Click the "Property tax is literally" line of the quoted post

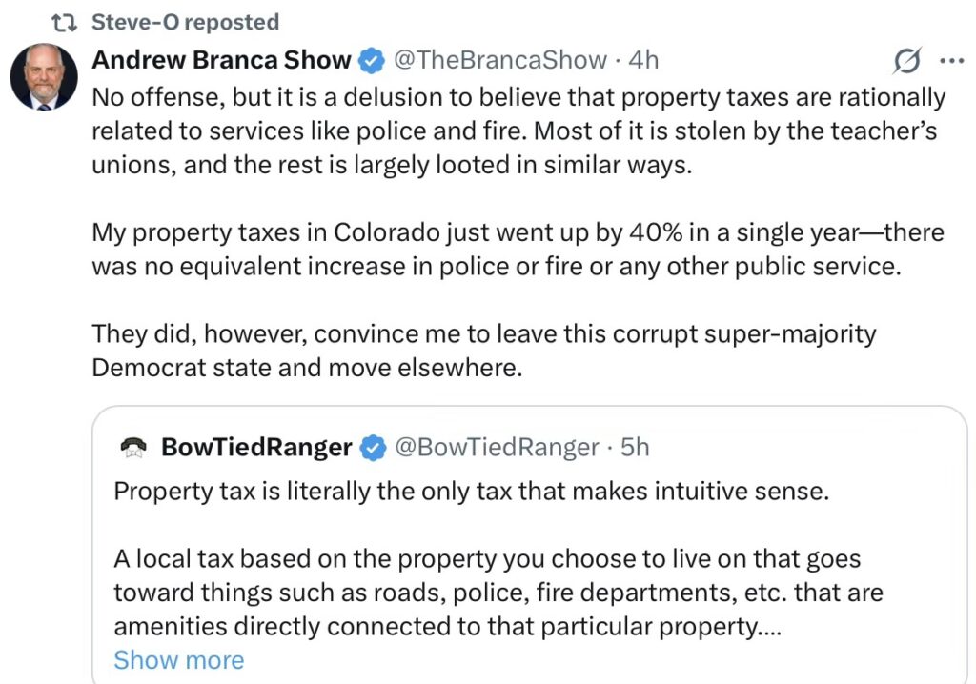click(x=471, y=492)
